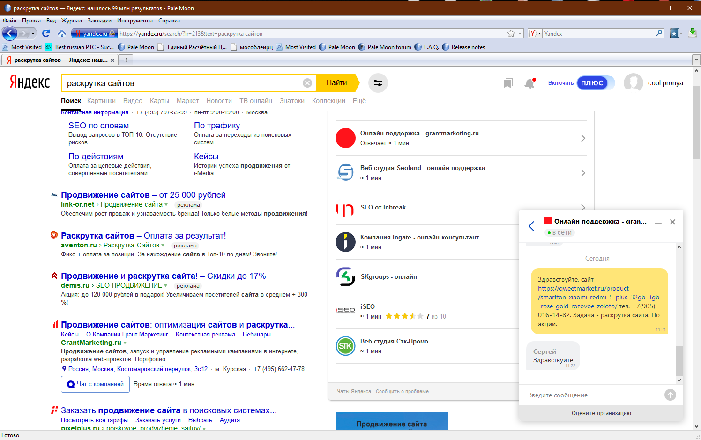Open the Ещё dropdown in search tabs
The width and height of the screenshot is (701, 440).
pos(359,101)
